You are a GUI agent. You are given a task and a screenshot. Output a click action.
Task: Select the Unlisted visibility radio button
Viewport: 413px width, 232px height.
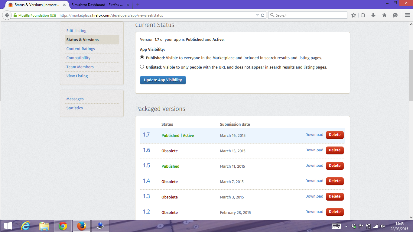point(142,67)
